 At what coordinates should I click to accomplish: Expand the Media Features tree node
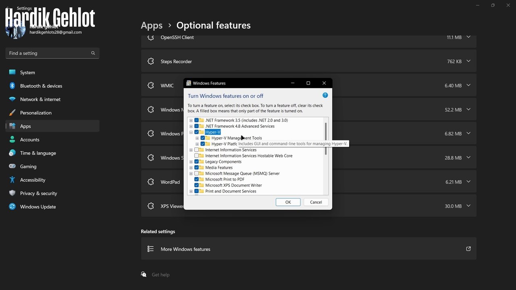click(x=191, y=168)
